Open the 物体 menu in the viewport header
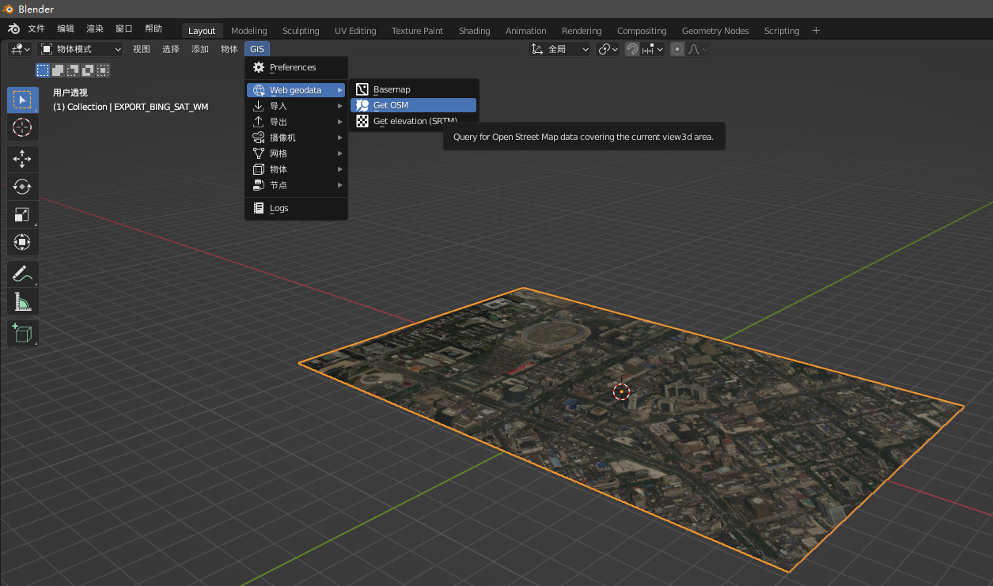The image size is (993, 586). point(229,49)
